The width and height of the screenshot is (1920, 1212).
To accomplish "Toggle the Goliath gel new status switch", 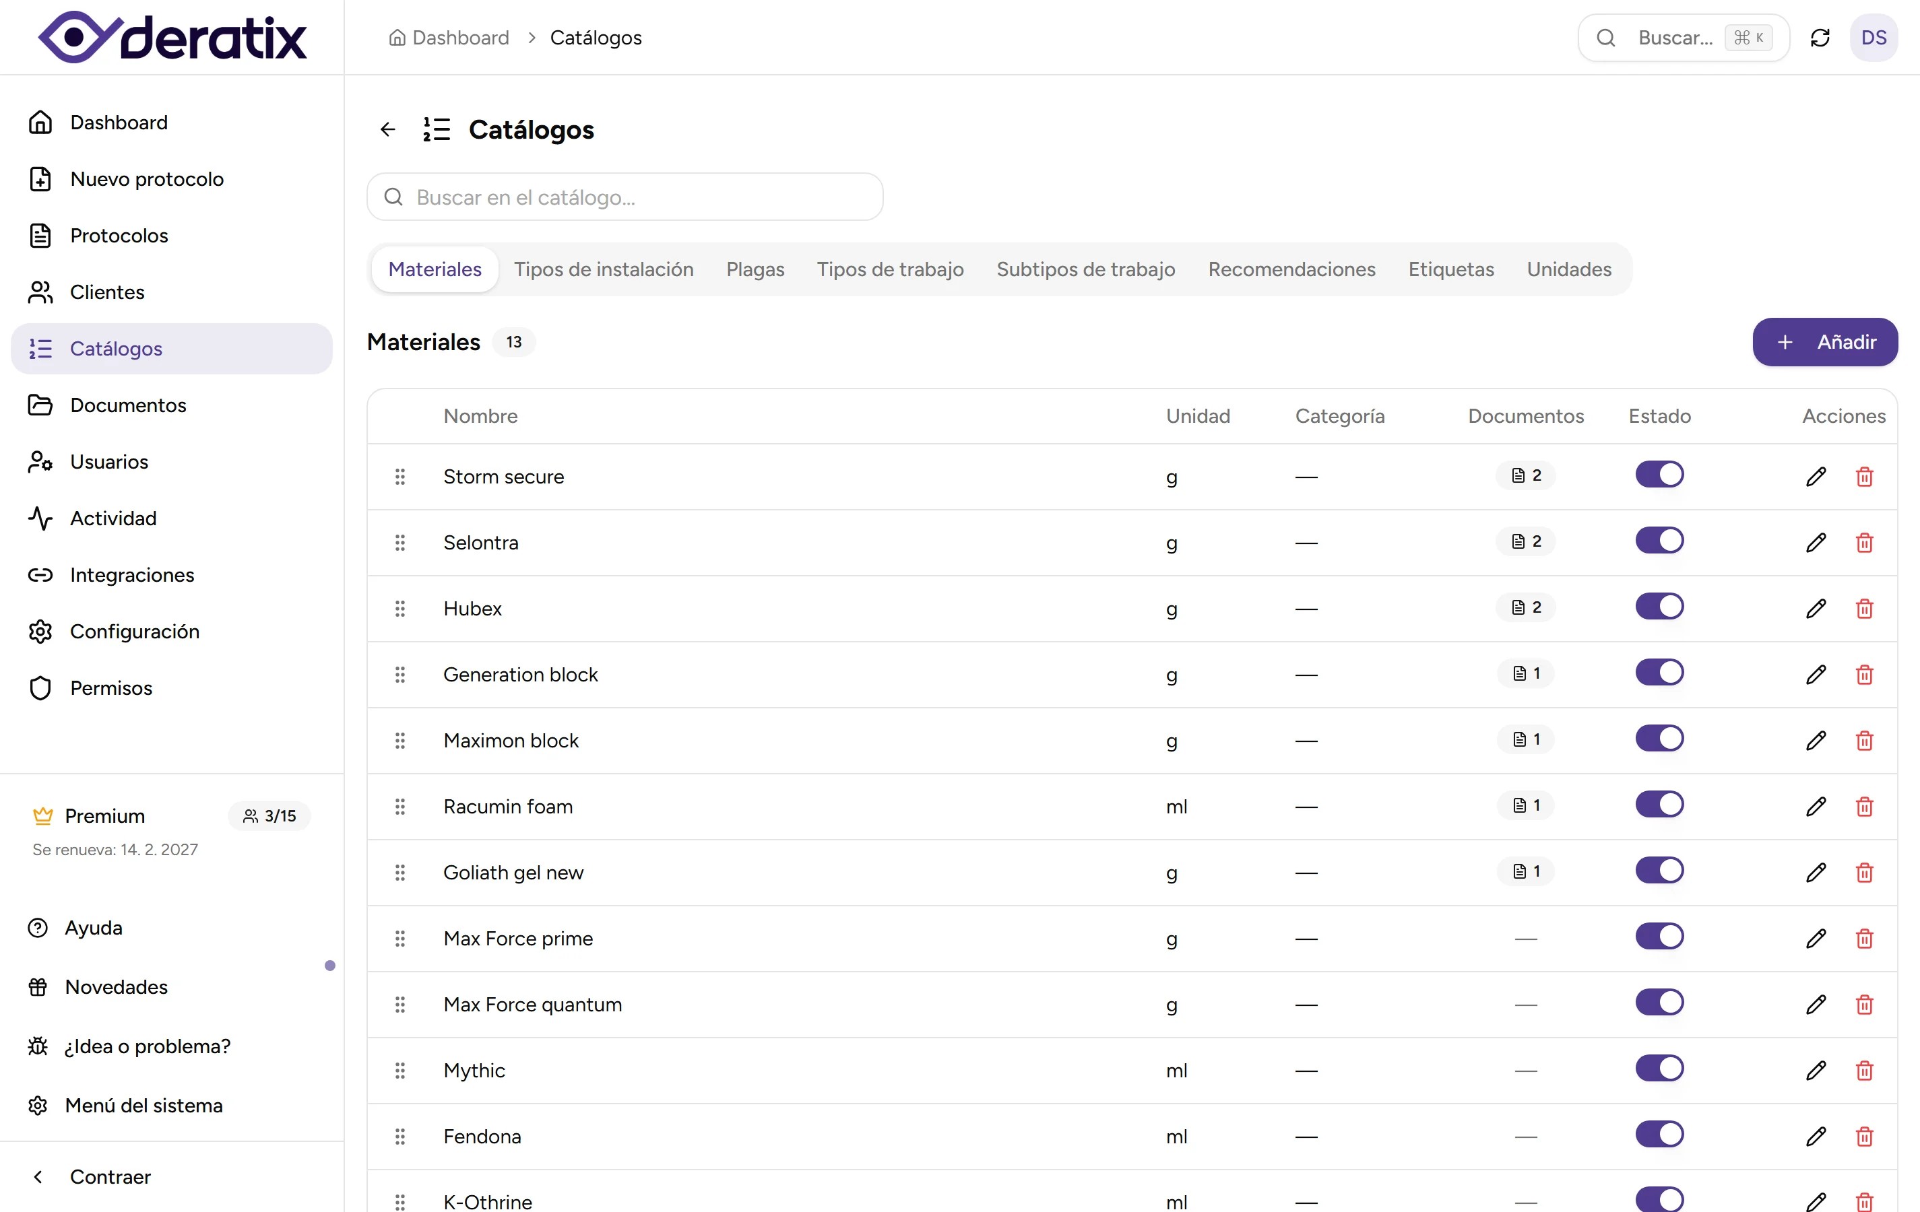I will [1659, 871].
